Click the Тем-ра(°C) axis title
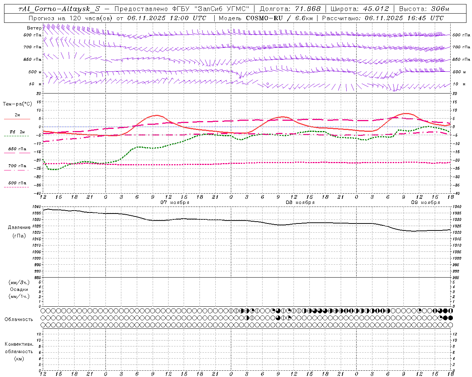472x377 pixels. pos(17,104)
